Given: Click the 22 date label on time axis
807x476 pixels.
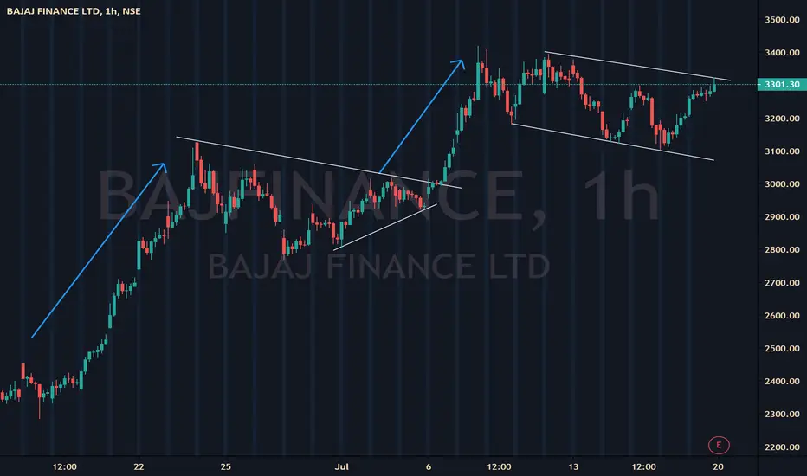Looking at the screenshot, I should point(139,466).
